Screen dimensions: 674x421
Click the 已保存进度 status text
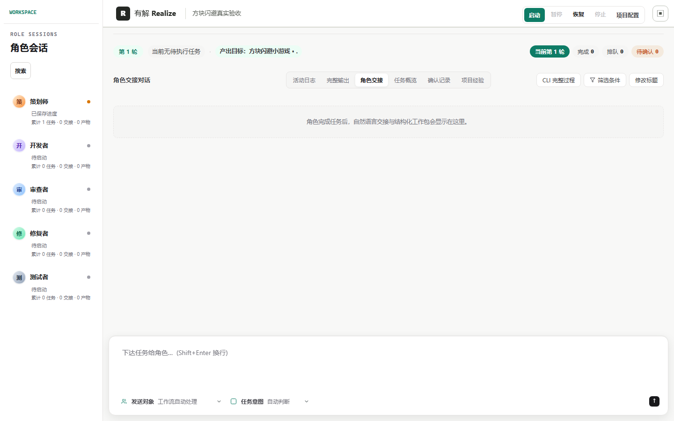(x=44, y=114)
